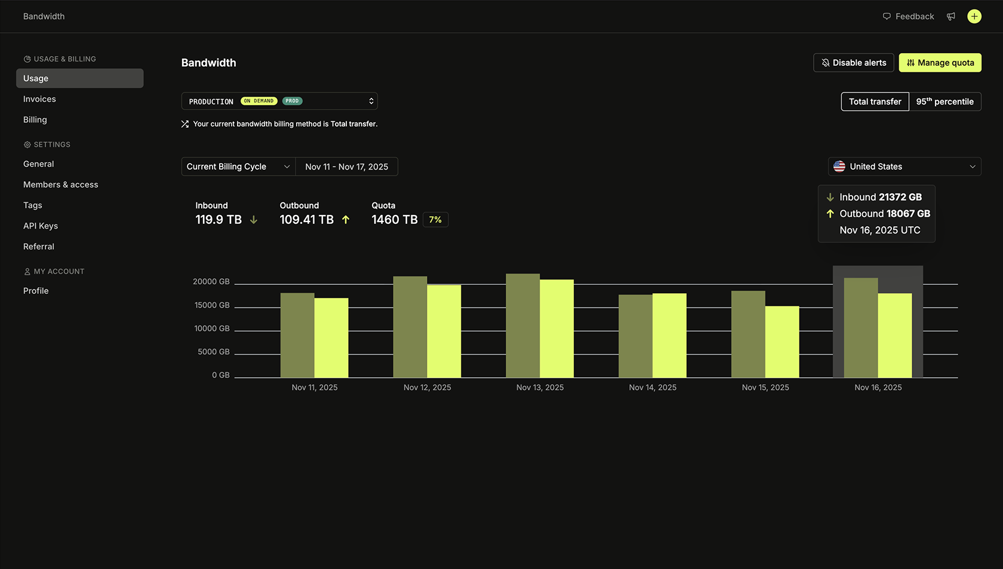Click the yellow plus icon in top bar
The height and width of the screenshot is (569, 1003).
pos(974,16)
